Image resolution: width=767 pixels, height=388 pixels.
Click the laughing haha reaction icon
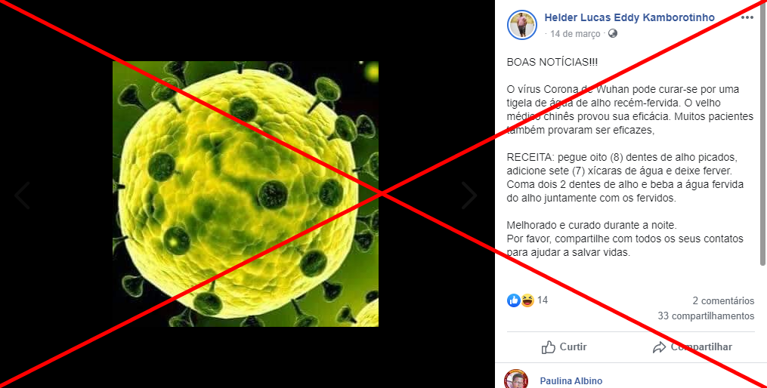(527, 300)
